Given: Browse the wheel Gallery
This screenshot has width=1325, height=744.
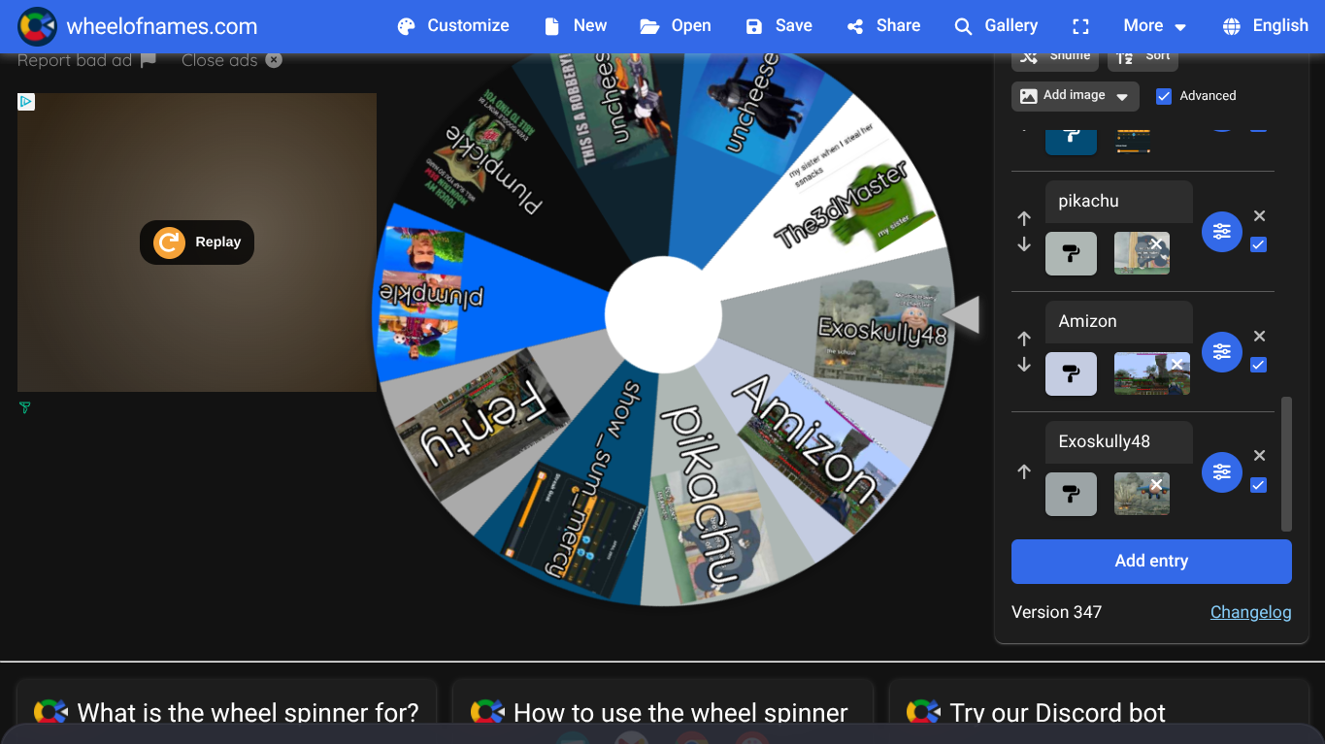Looking at the screenshot, I should pos(996,26).
